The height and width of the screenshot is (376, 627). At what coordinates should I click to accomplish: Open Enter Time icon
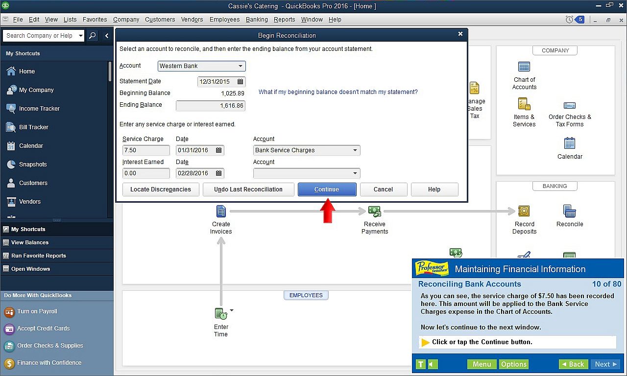pos(221,313)
